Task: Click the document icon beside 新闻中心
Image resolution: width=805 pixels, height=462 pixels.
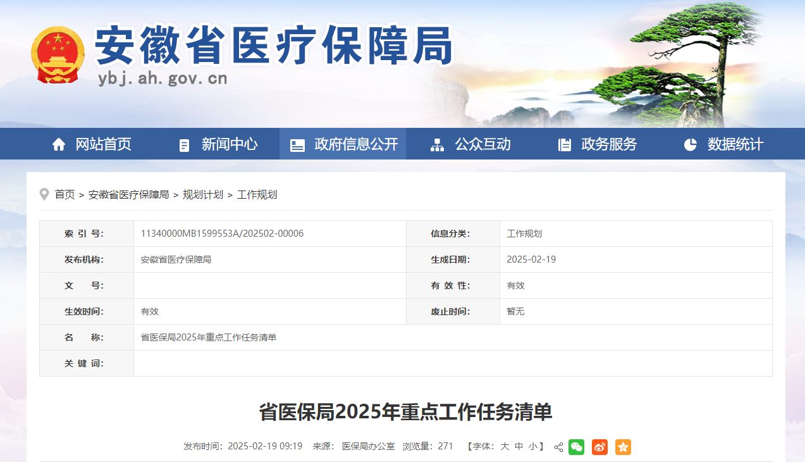Action: point(184,145)
